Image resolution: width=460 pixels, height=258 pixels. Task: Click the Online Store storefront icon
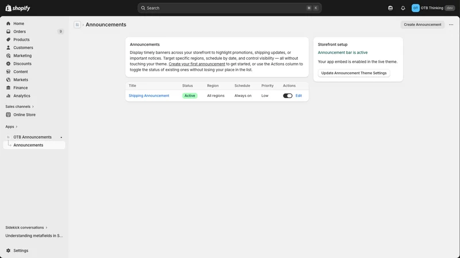coord(8,115)
